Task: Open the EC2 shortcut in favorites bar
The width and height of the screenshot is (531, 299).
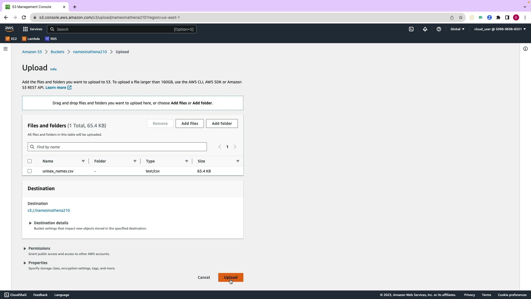Action: point(11,39)
